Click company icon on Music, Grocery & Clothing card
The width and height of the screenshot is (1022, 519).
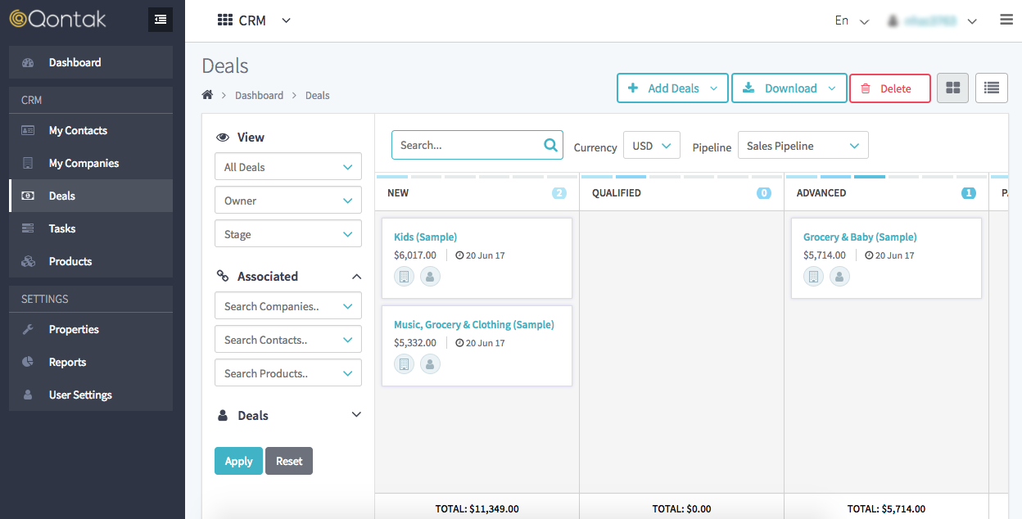(x=404, y=364)
